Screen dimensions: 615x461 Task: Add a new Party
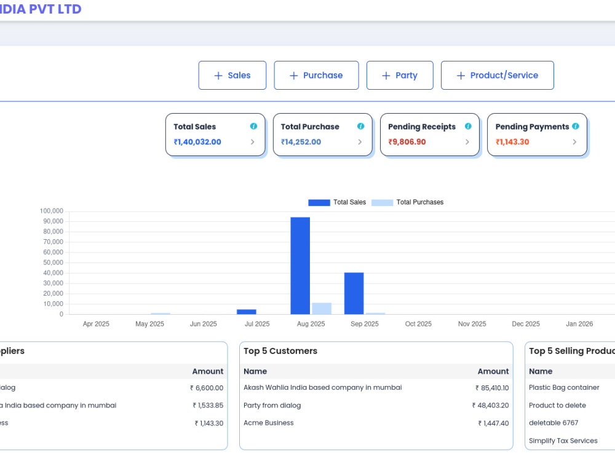click(x=400, y=75)
